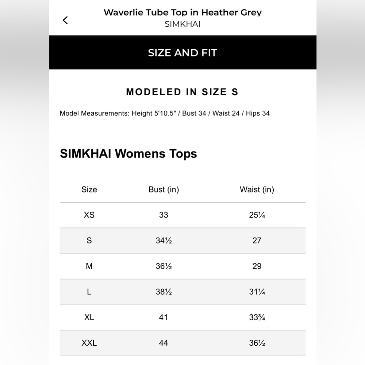
Task: Select the XXL size row label
Action: [89, 343]
